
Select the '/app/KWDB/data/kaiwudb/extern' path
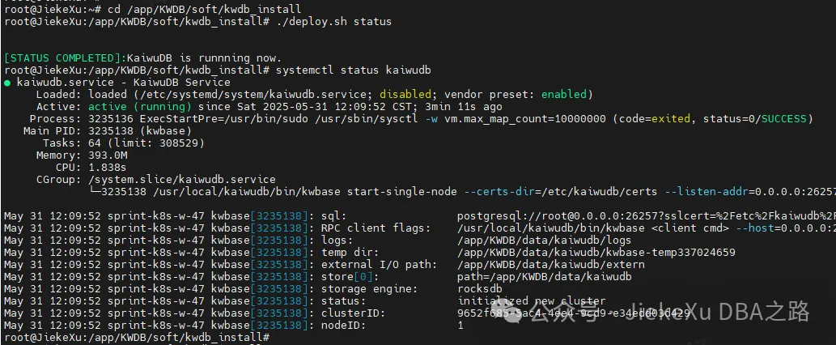coord(551,265)
